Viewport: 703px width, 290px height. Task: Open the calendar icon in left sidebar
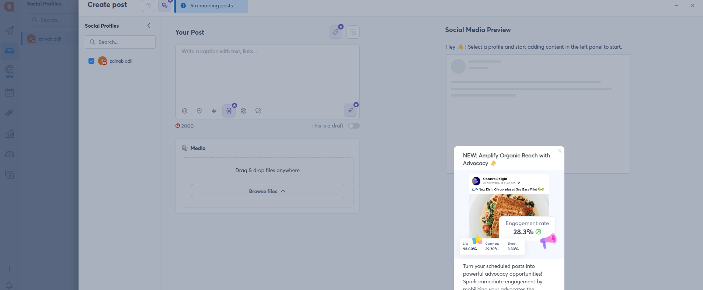[10, 92]
